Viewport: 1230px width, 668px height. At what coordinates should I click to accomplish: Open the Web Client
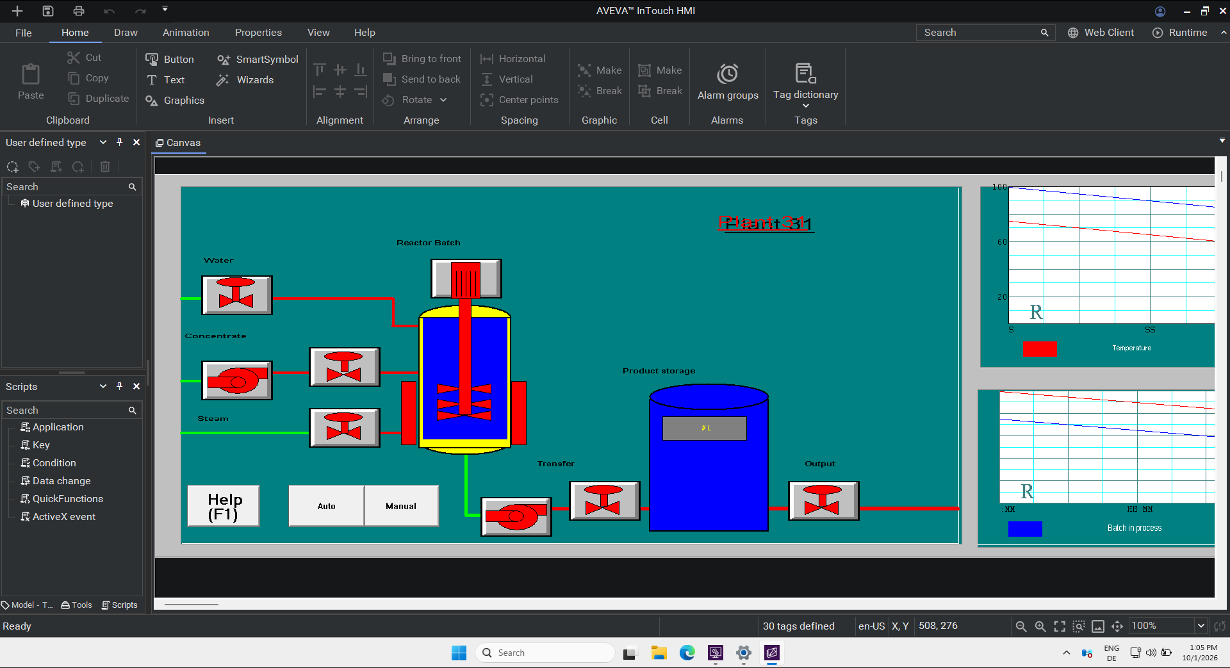coord(1101,33)
